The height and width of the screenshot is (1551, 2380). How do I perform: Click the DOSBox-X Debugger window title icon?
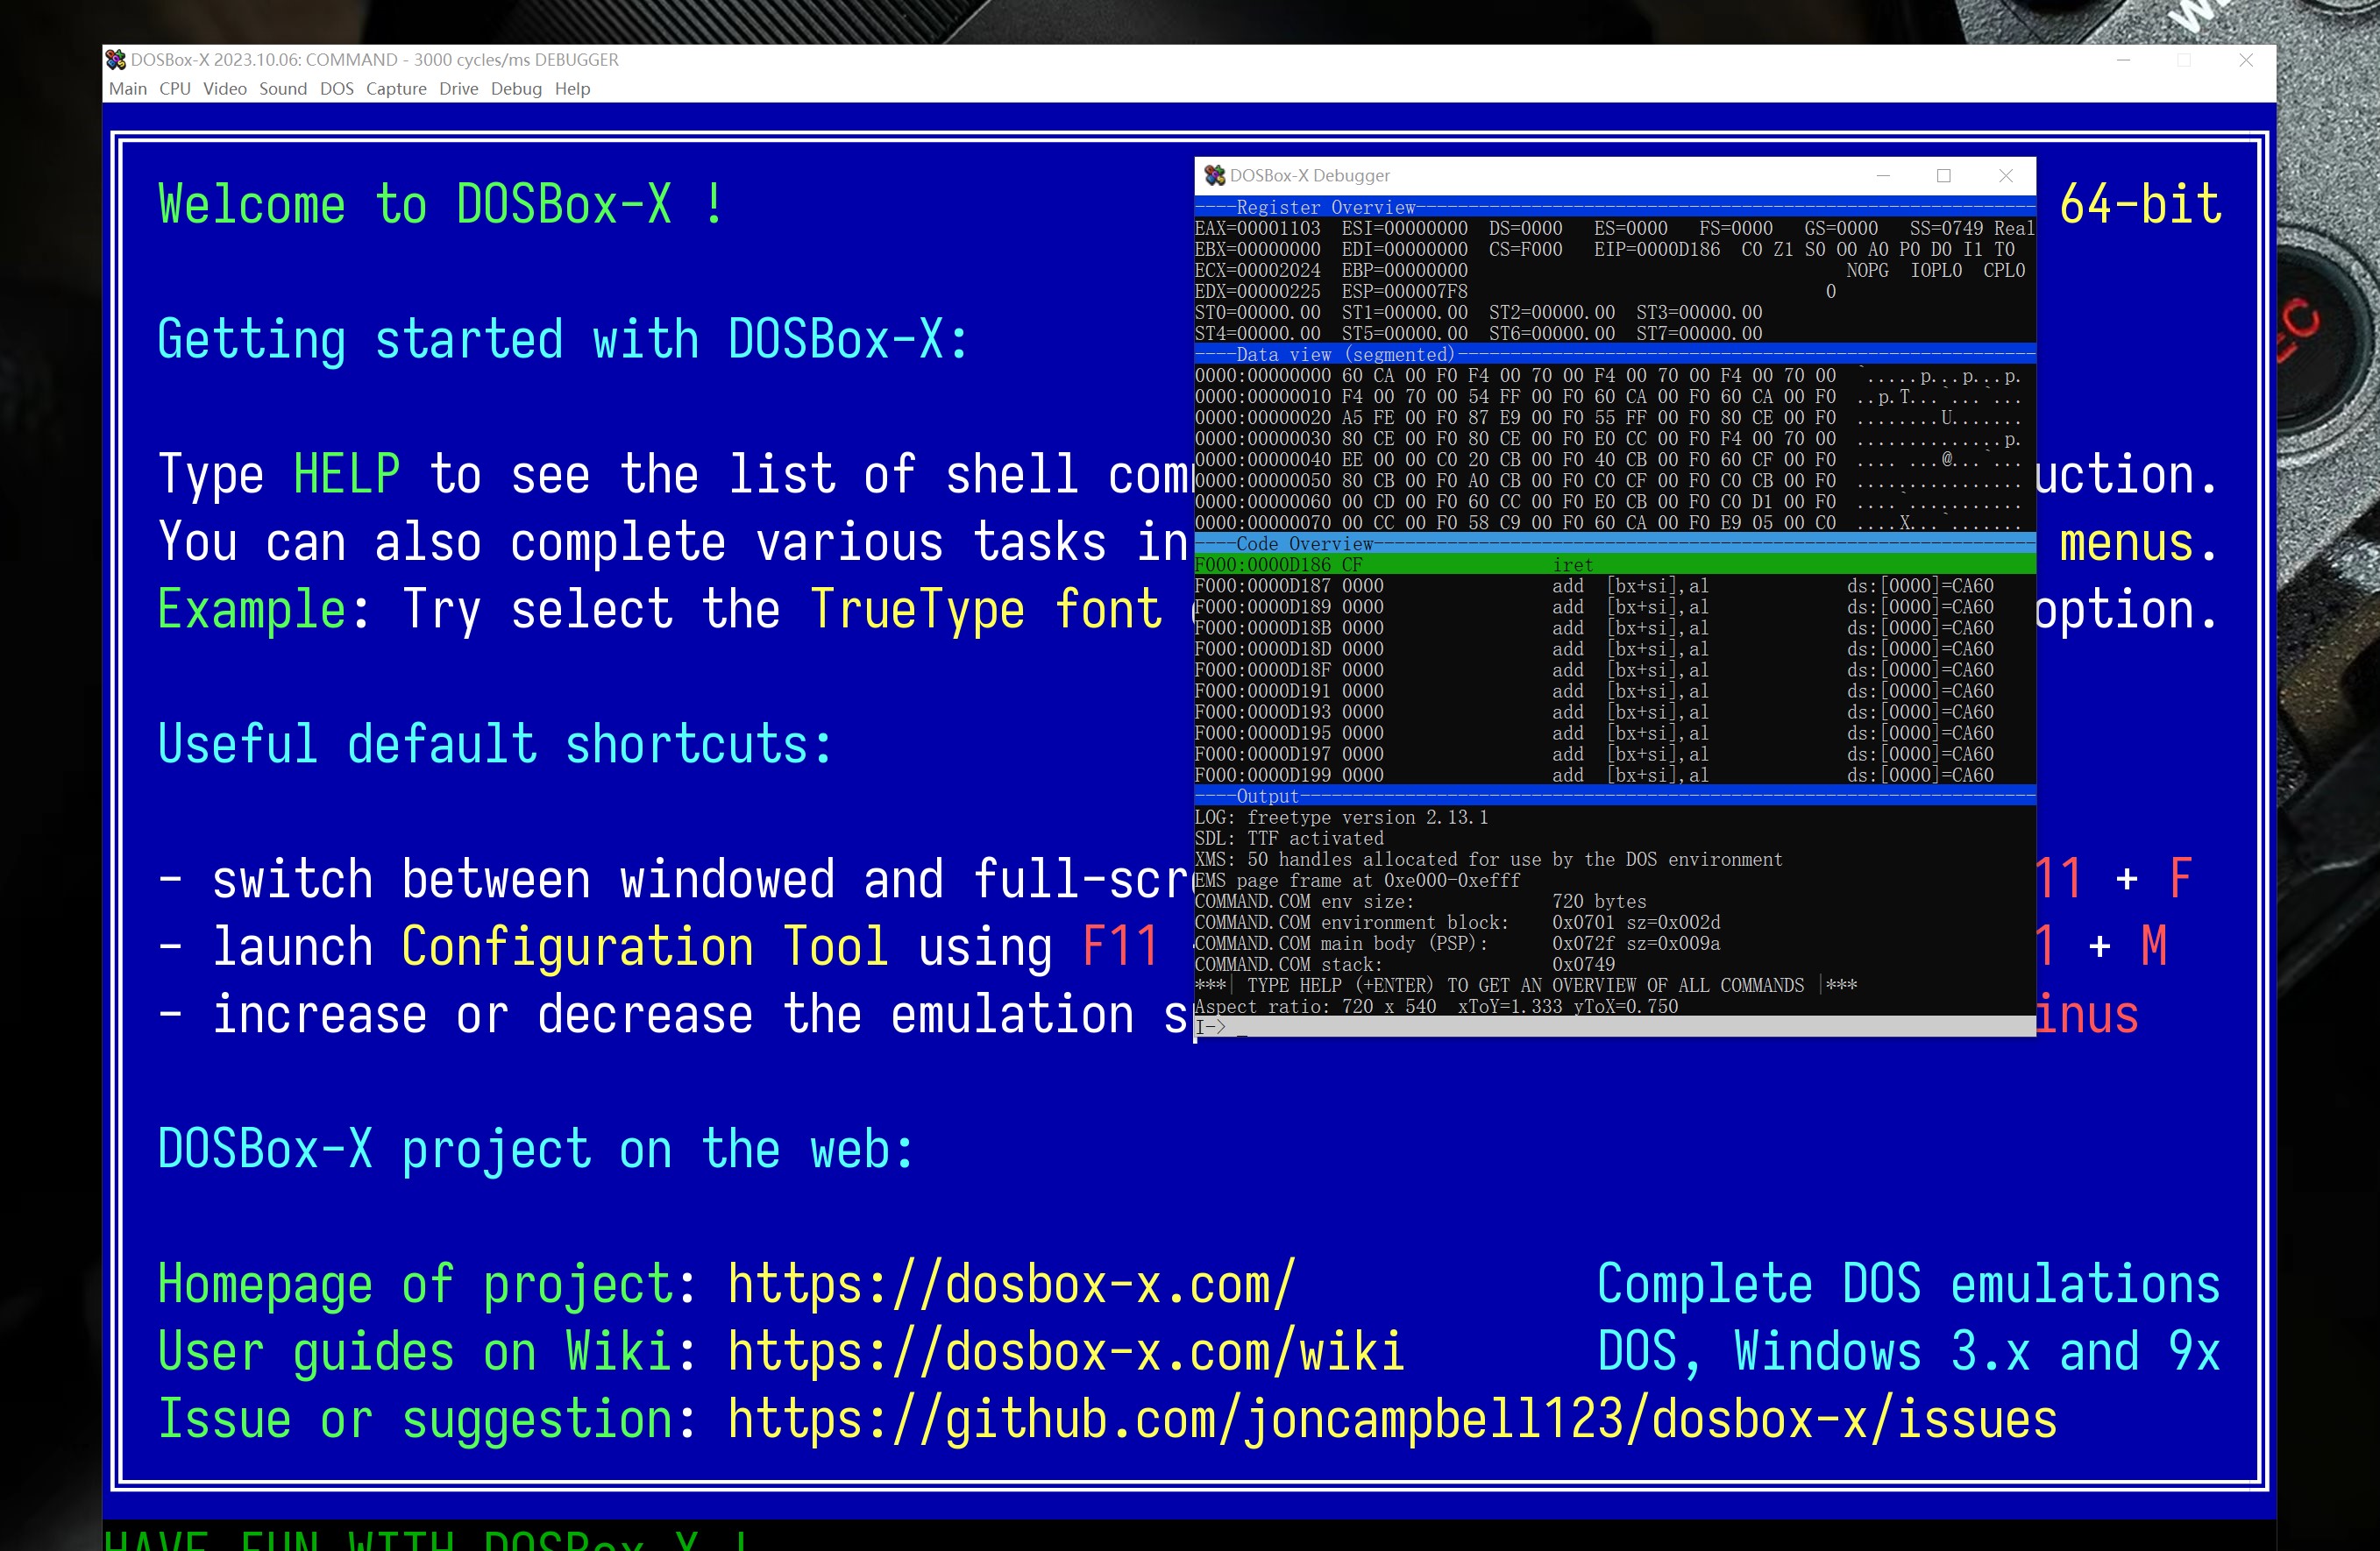click(1215, 176)
